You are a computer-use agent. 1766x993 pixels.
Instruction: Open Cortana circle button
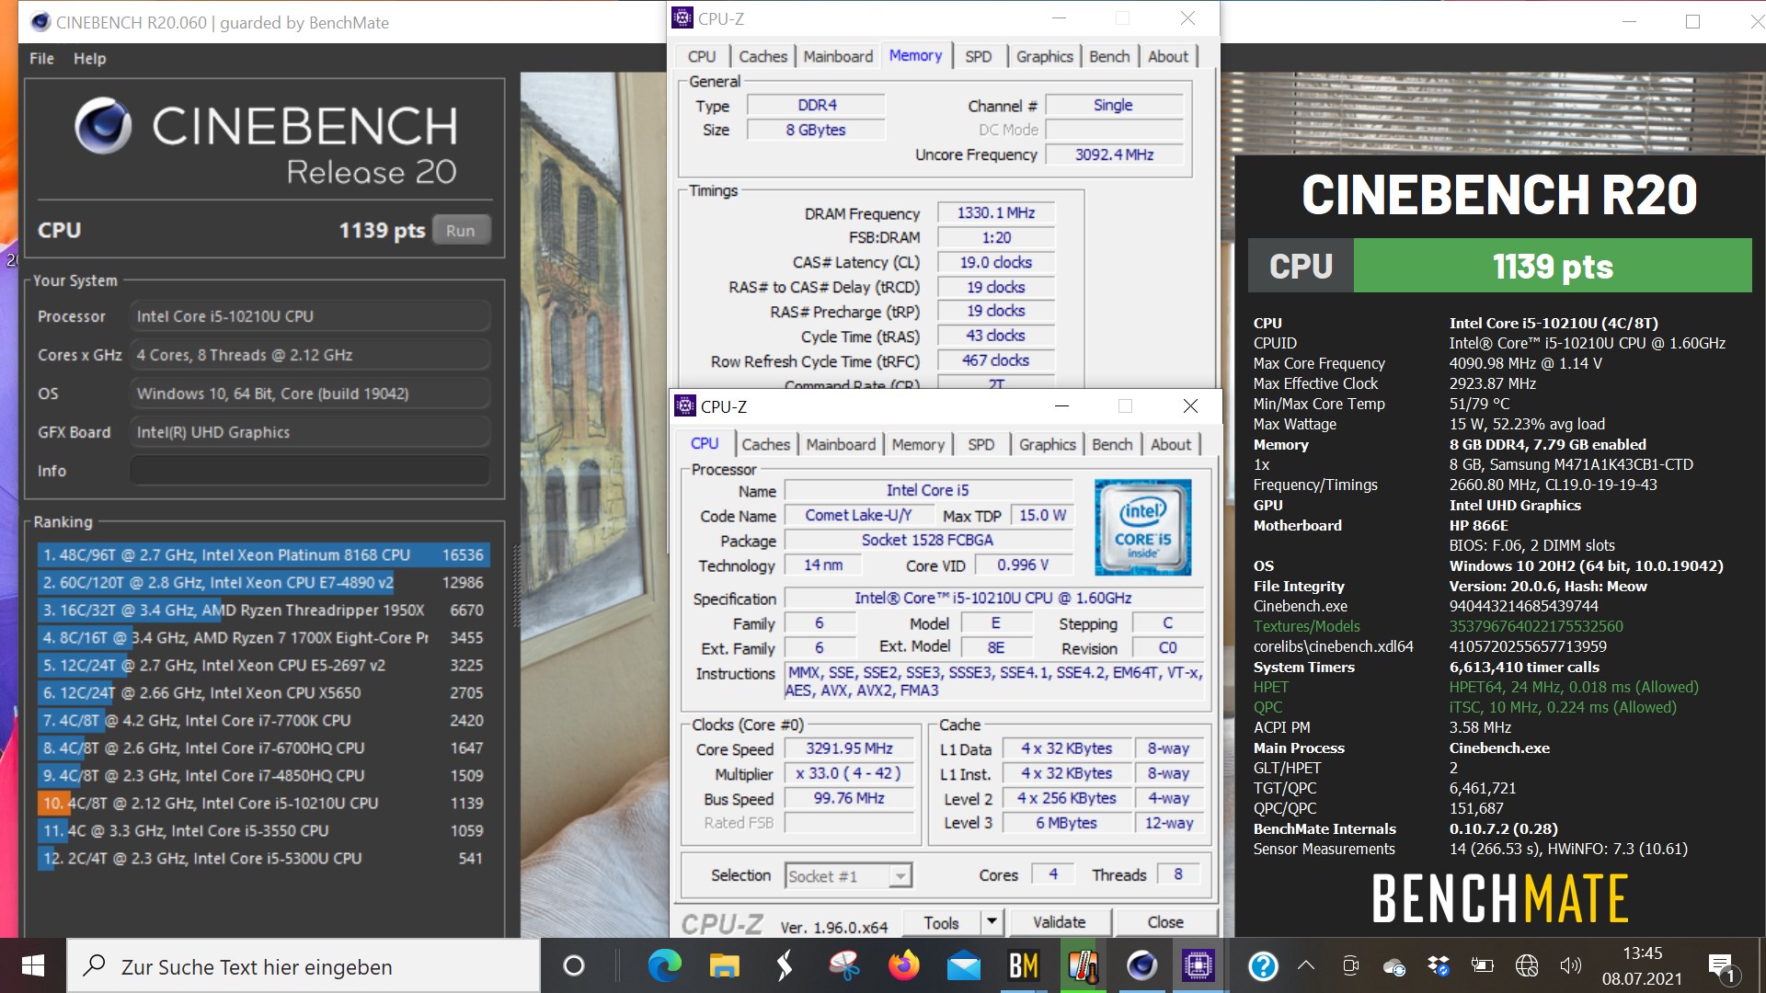[x=574, y=965]
